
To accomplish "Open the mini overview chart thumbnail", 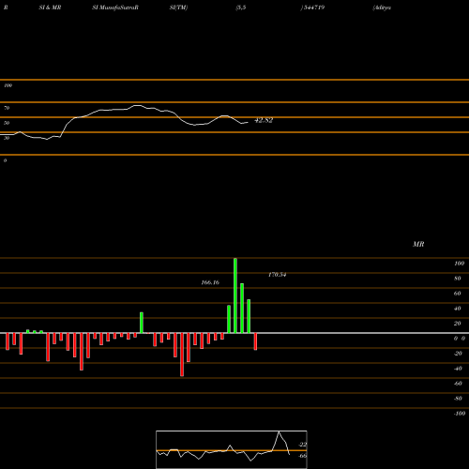I will tap(232, 449).
